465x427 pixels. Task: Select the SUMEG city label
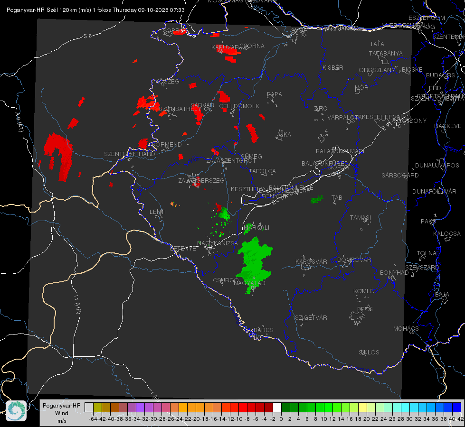pyautogui.click(x=251, y=156)
